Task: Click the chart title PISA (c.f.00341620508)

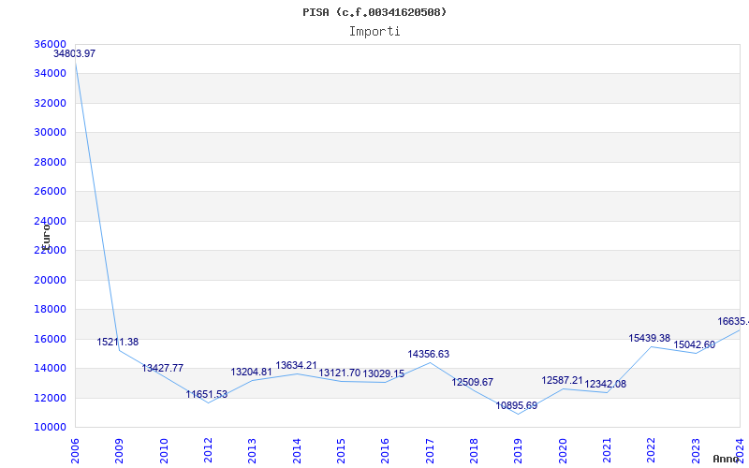Action: 374,12
